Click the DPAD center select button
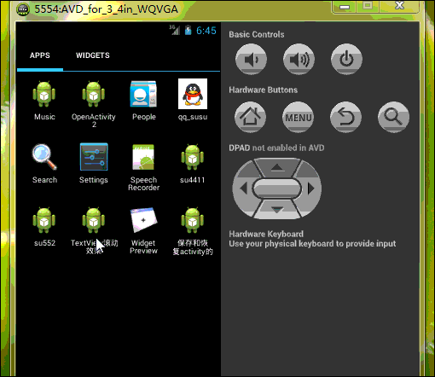The height and width of the screenshot is (377, 435). (x=277, y=188)
